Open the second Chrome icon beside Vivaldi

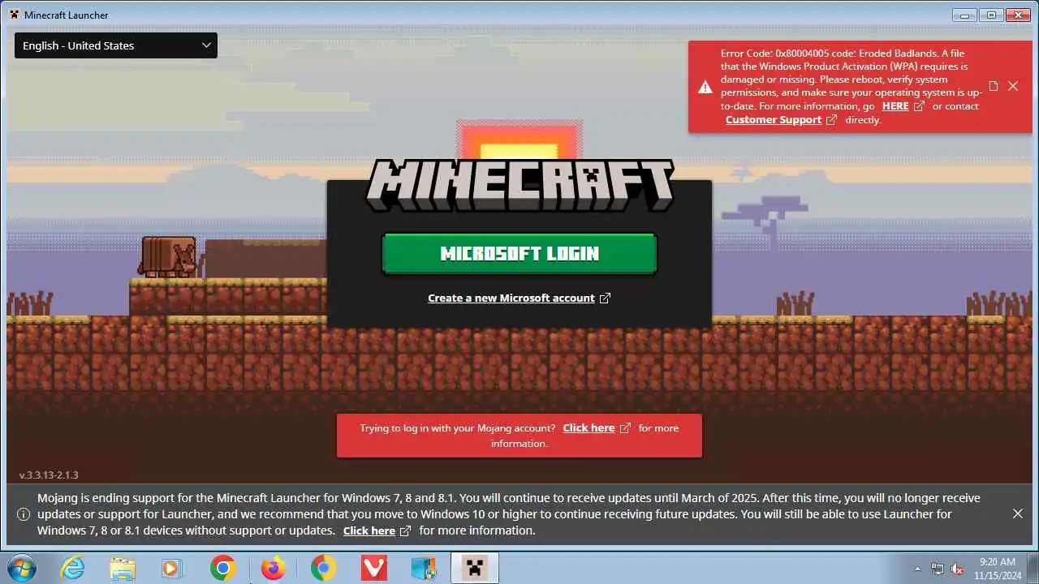click(323, 569)
